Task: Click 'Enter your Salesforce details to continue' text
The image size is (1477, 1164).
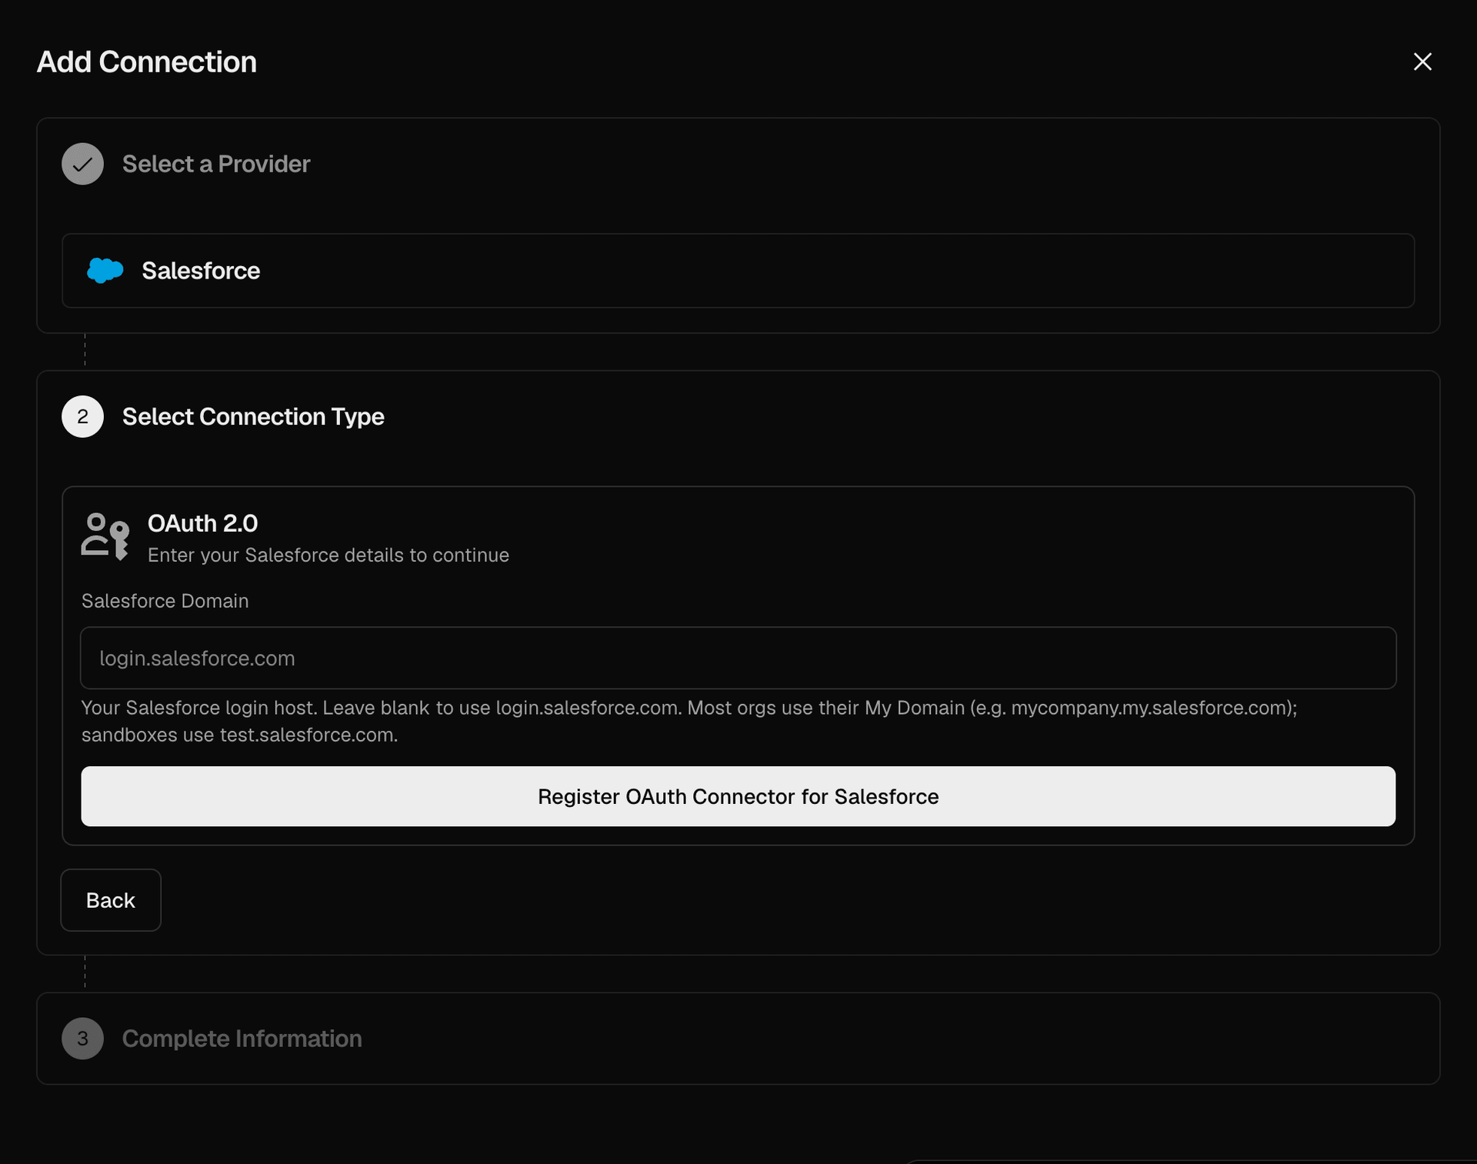Action: [328, 555]
